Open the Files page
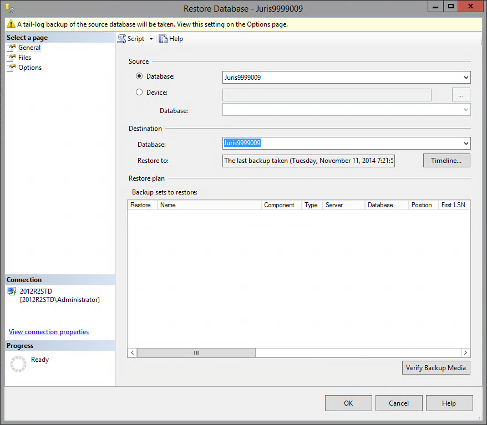487x425 pixels. click(24, 58)
